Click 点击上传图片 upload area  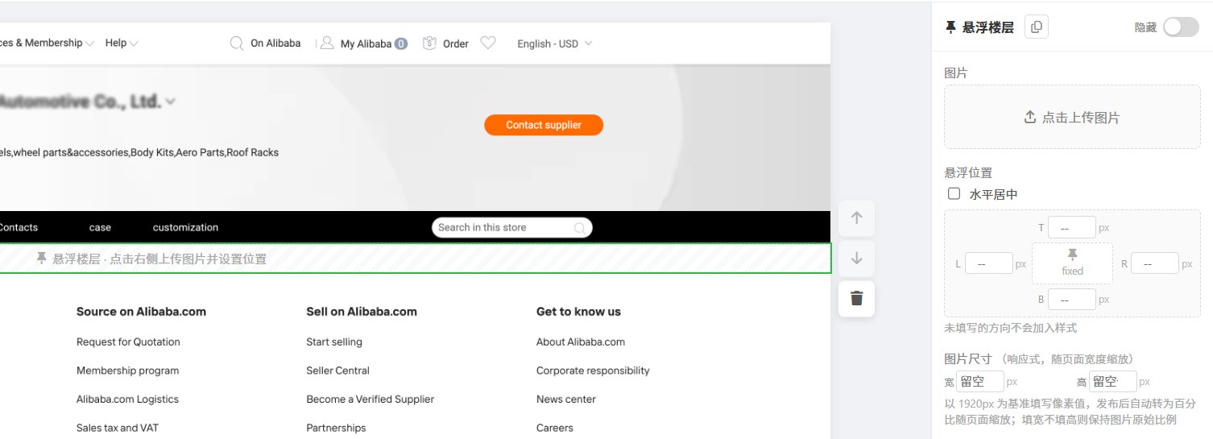point(1071,117)
